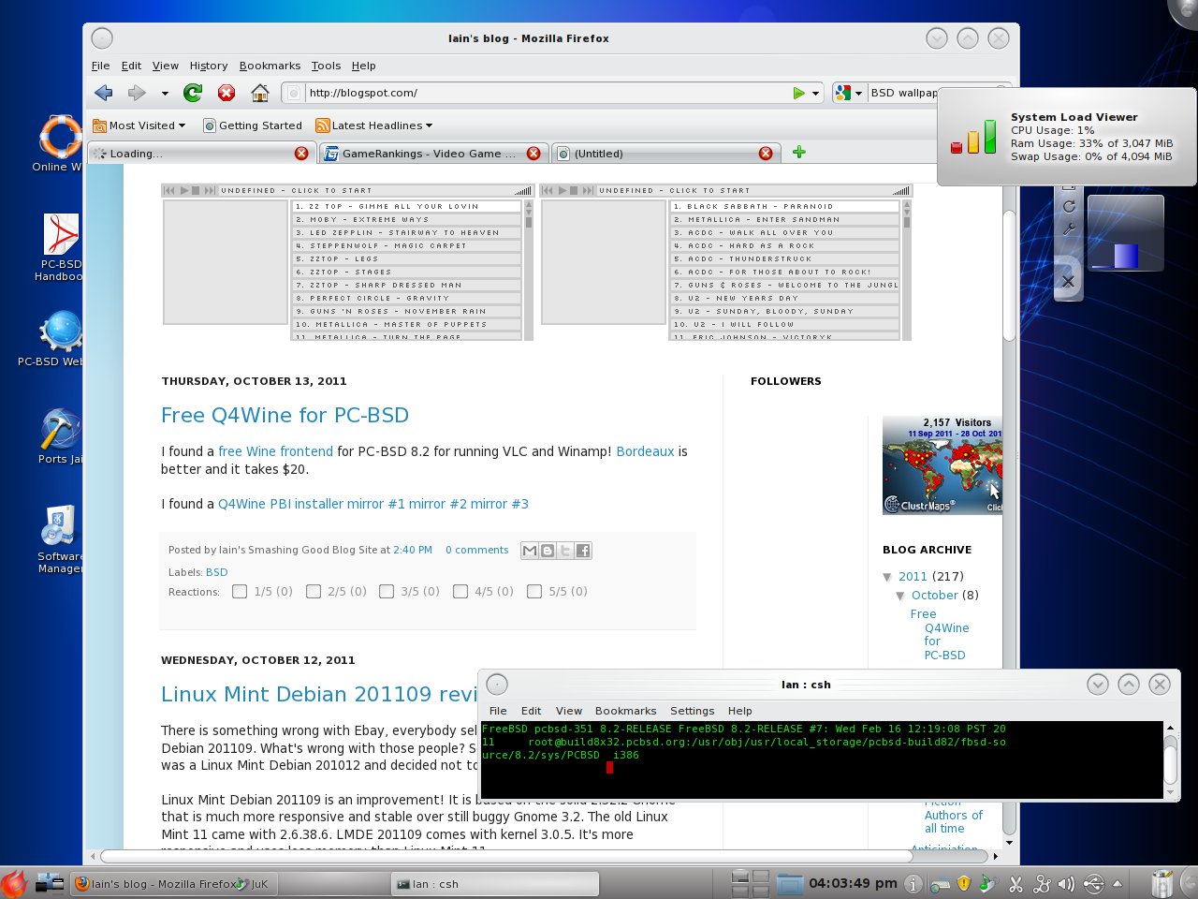Expand hidden system tray icons arrow

tap(1117, 883)
